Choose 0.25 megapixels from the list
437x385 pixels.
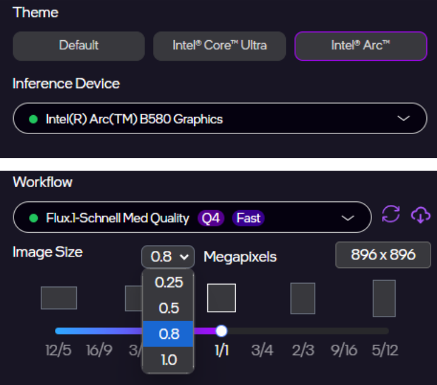coord(168,282)
